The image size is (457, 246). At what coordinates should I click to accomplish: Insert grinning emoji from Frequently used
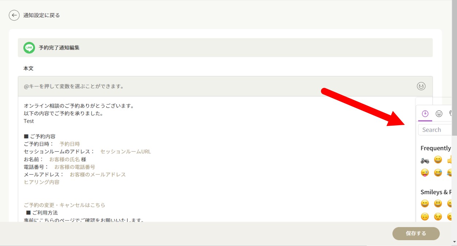pos(438,160)
